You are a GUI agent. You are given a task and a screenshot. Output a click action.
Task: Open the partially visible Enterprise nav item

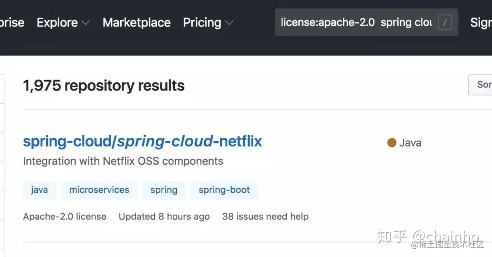point(12,22)
